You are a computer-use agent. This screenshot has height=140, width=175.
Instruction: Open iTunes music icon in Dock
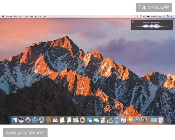pos(123,120)
